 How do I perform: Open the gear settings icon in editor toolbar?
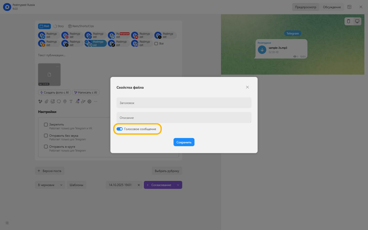point(89,101)
